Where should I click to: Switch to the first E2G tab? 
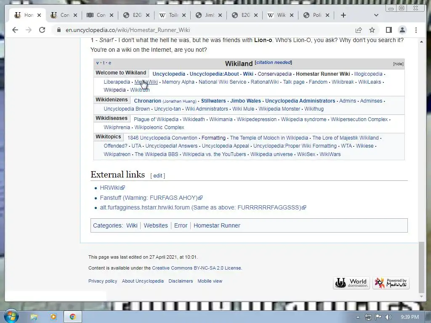pyautogui.click(x=136, y=15)
